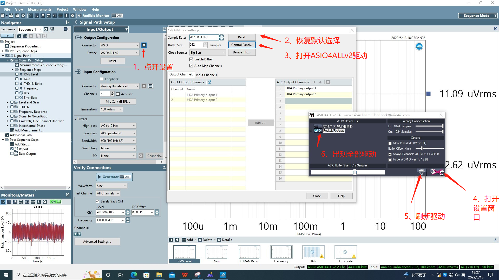Image resolution: width=499 pixels, height=280 pixels.
Task: Open the Waveform Sine dropdown
Action: [x=111, y=186]
